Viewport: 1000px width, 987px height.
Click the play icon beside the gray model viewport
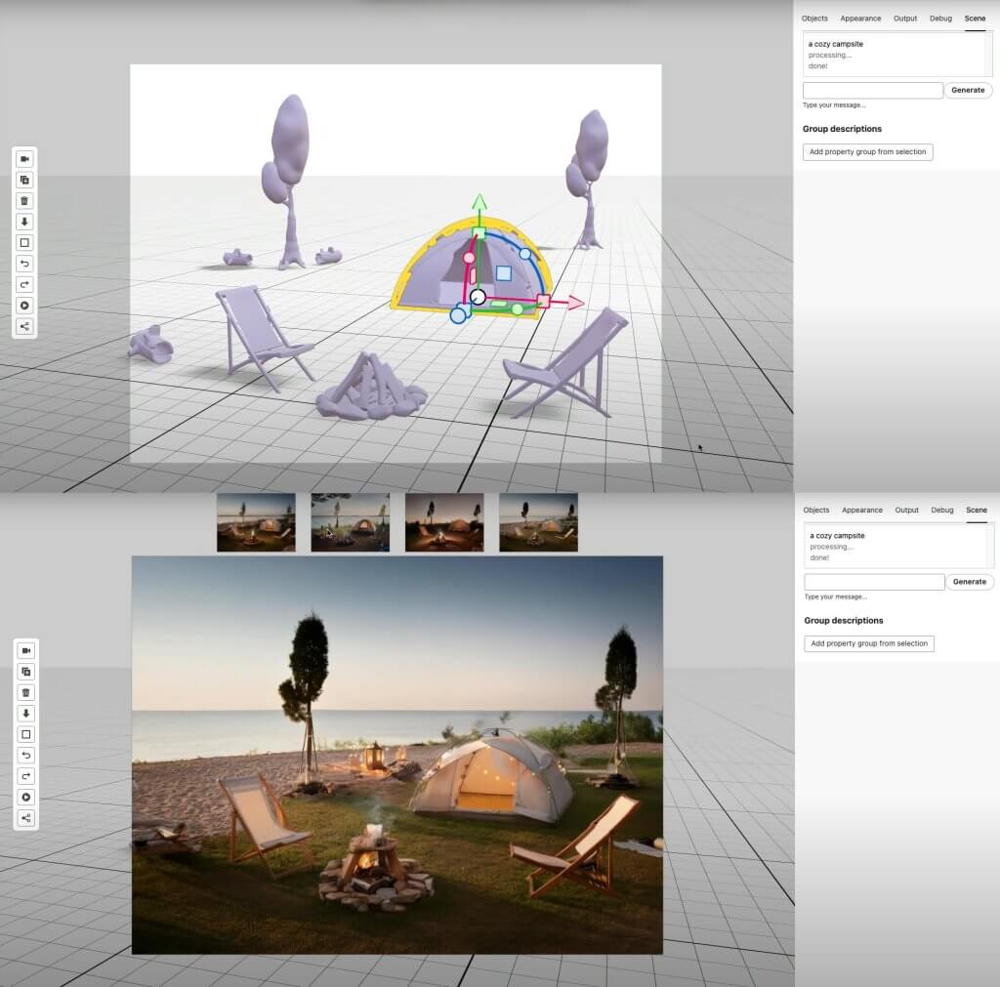25,306
